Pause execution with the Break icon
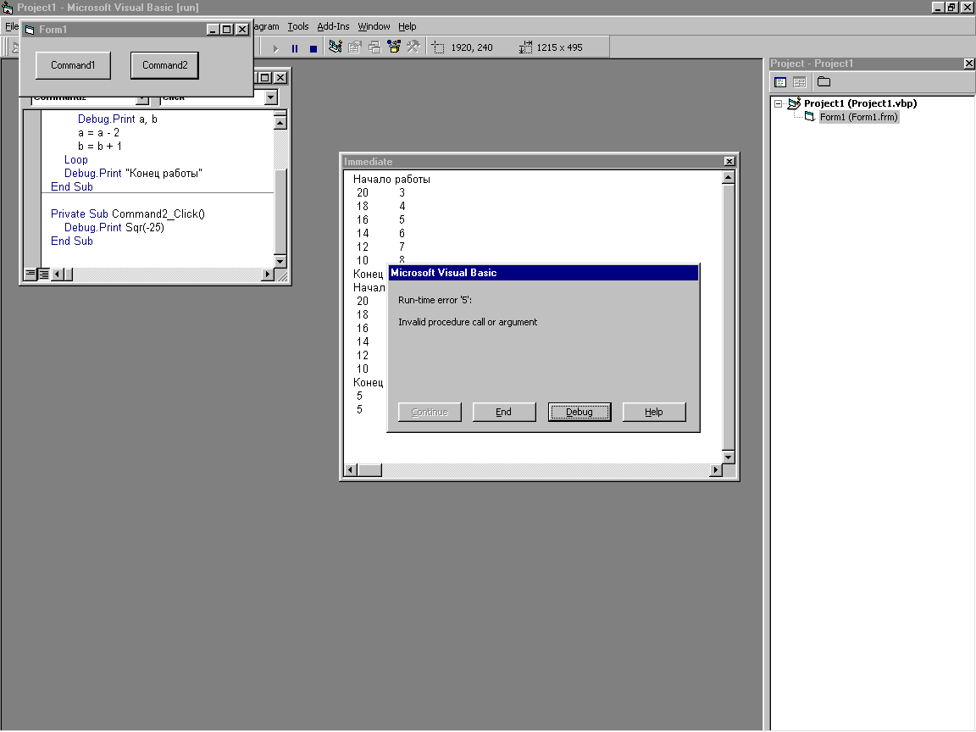The image size is (976, 732). (295, 48)
